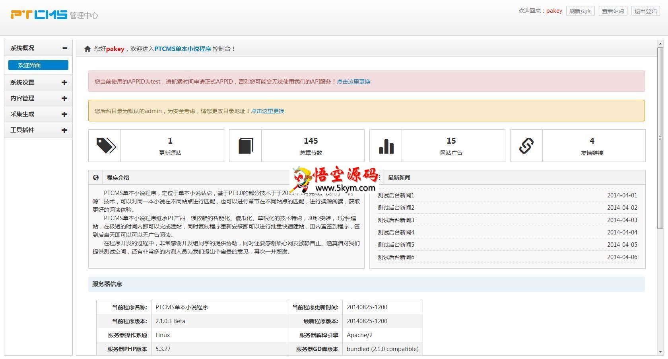Click the date 2014-04-01
The height and width of the screenshot is (359, 668).
point(622,195)
